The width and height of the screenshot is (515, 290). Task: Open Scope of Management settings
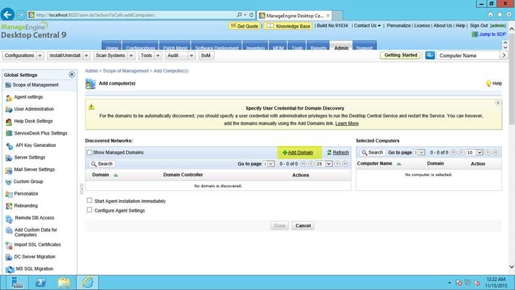35,85
